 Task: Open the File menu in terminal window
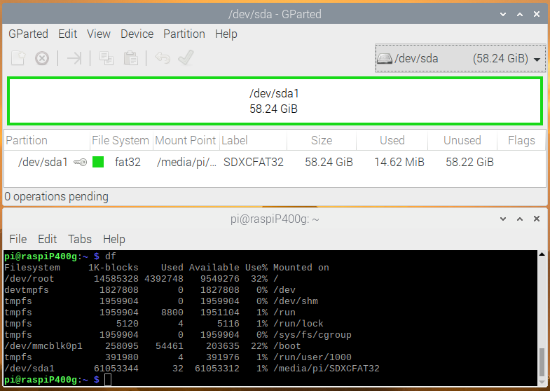pyautogui.click(x=18, y=239)
